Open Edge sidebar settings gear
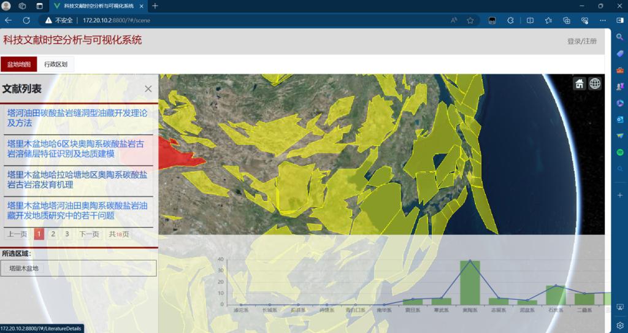Viewport: 628px width, 333px height. [x=619, y=325]
